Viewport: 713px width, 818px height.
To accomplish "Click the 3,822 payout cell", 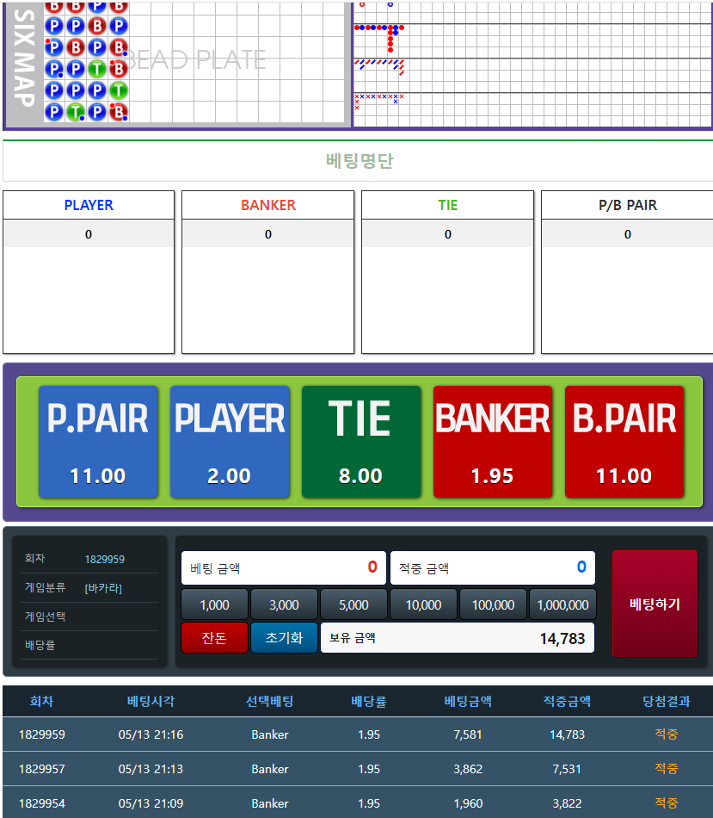I will pos(567,803).
